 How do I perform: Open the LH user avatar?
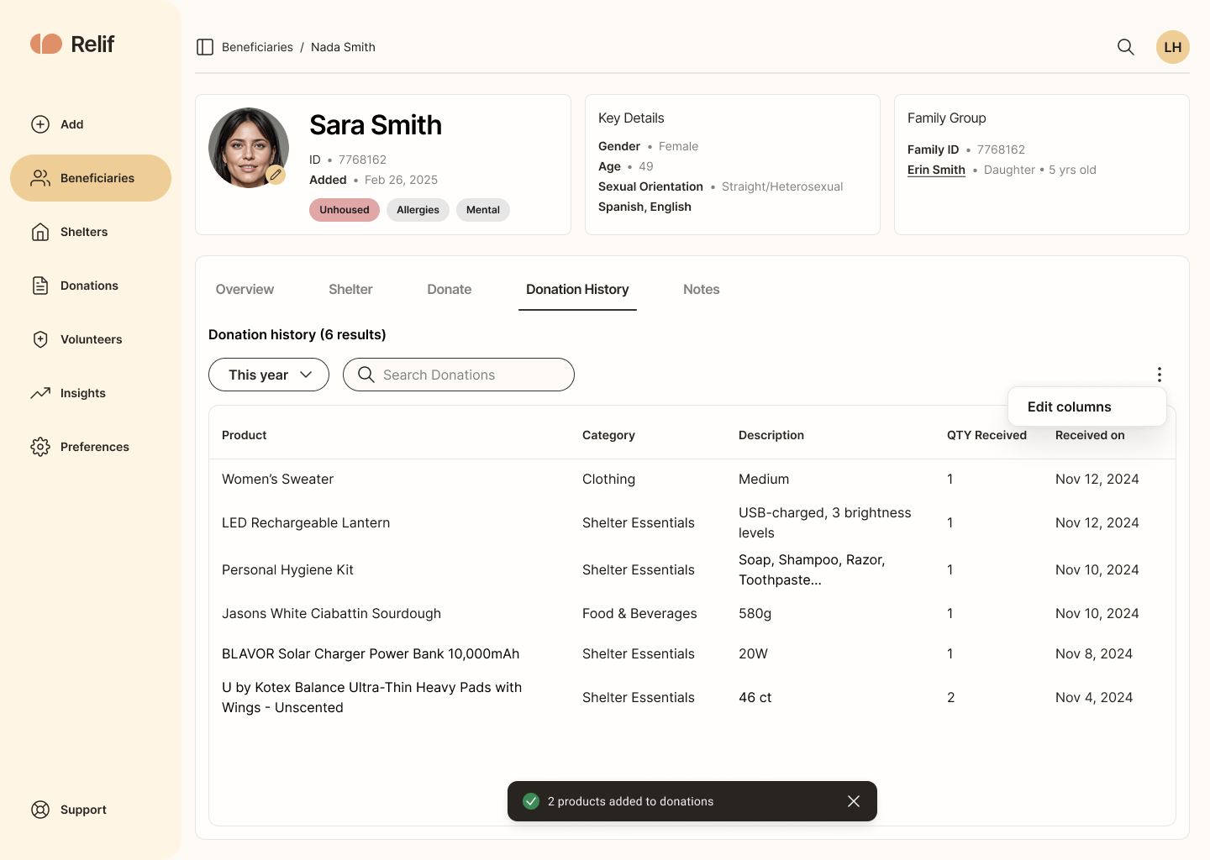pos(1173,47)
